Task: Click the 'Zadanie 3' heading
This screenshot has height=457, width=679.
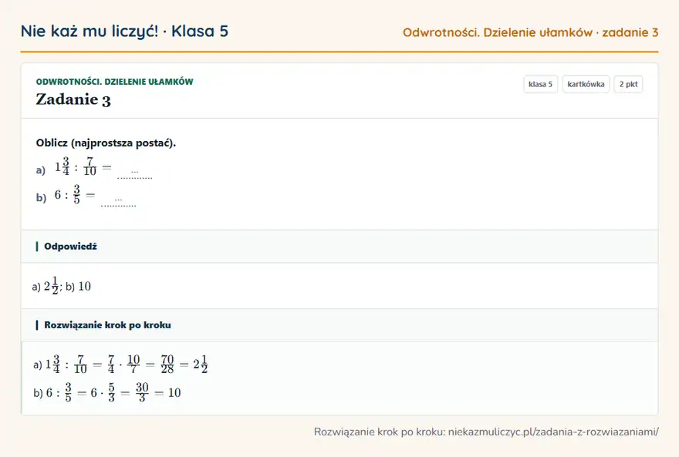Action: point(73,99)
